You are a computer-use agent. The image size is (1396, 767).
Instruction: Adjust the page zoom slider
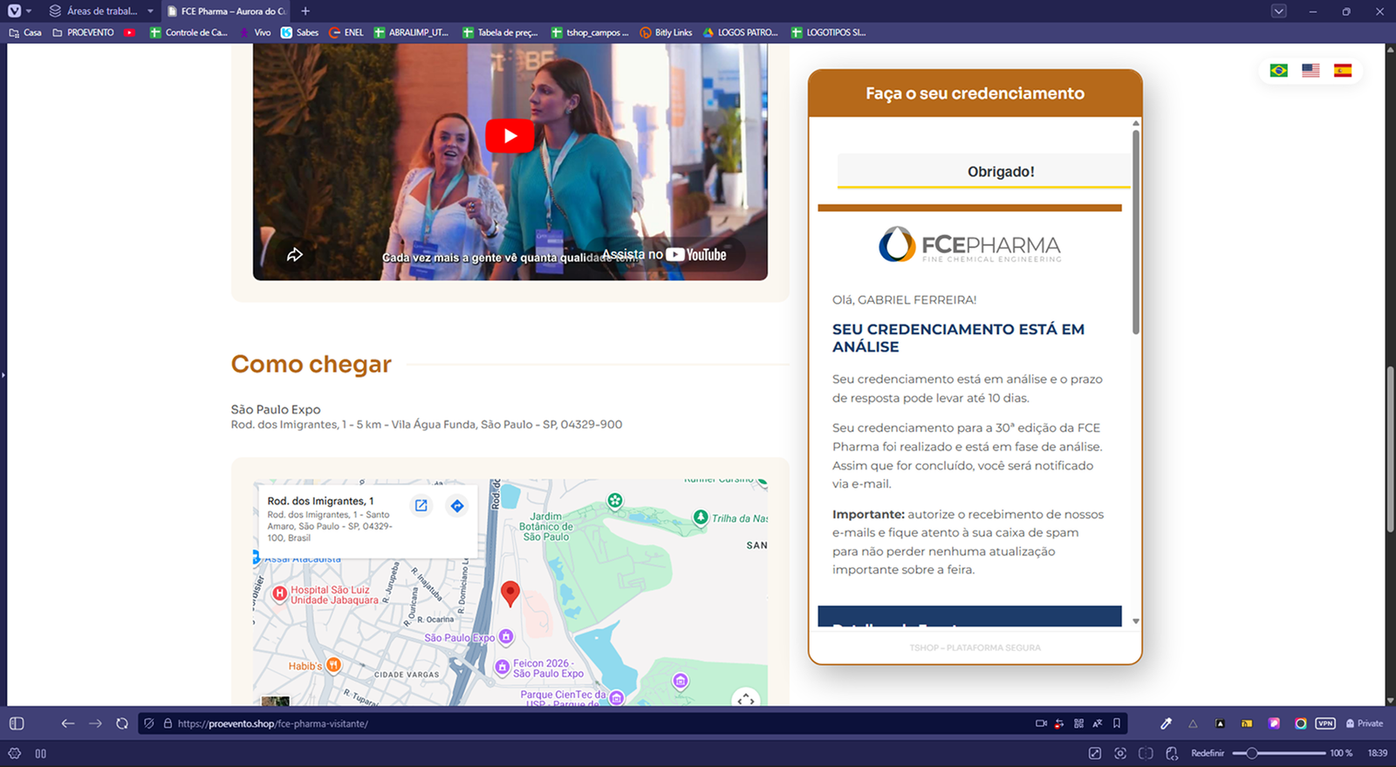1279,753
